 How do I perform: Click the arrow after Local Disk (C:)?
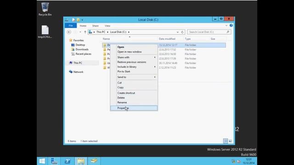point(129,32)
